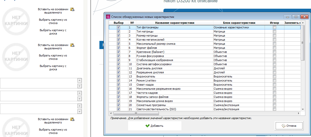The height and width of the screenshot is (137, 311).
Task: Click vertical scrollbar down arrow in table
Action: [303, 109]
